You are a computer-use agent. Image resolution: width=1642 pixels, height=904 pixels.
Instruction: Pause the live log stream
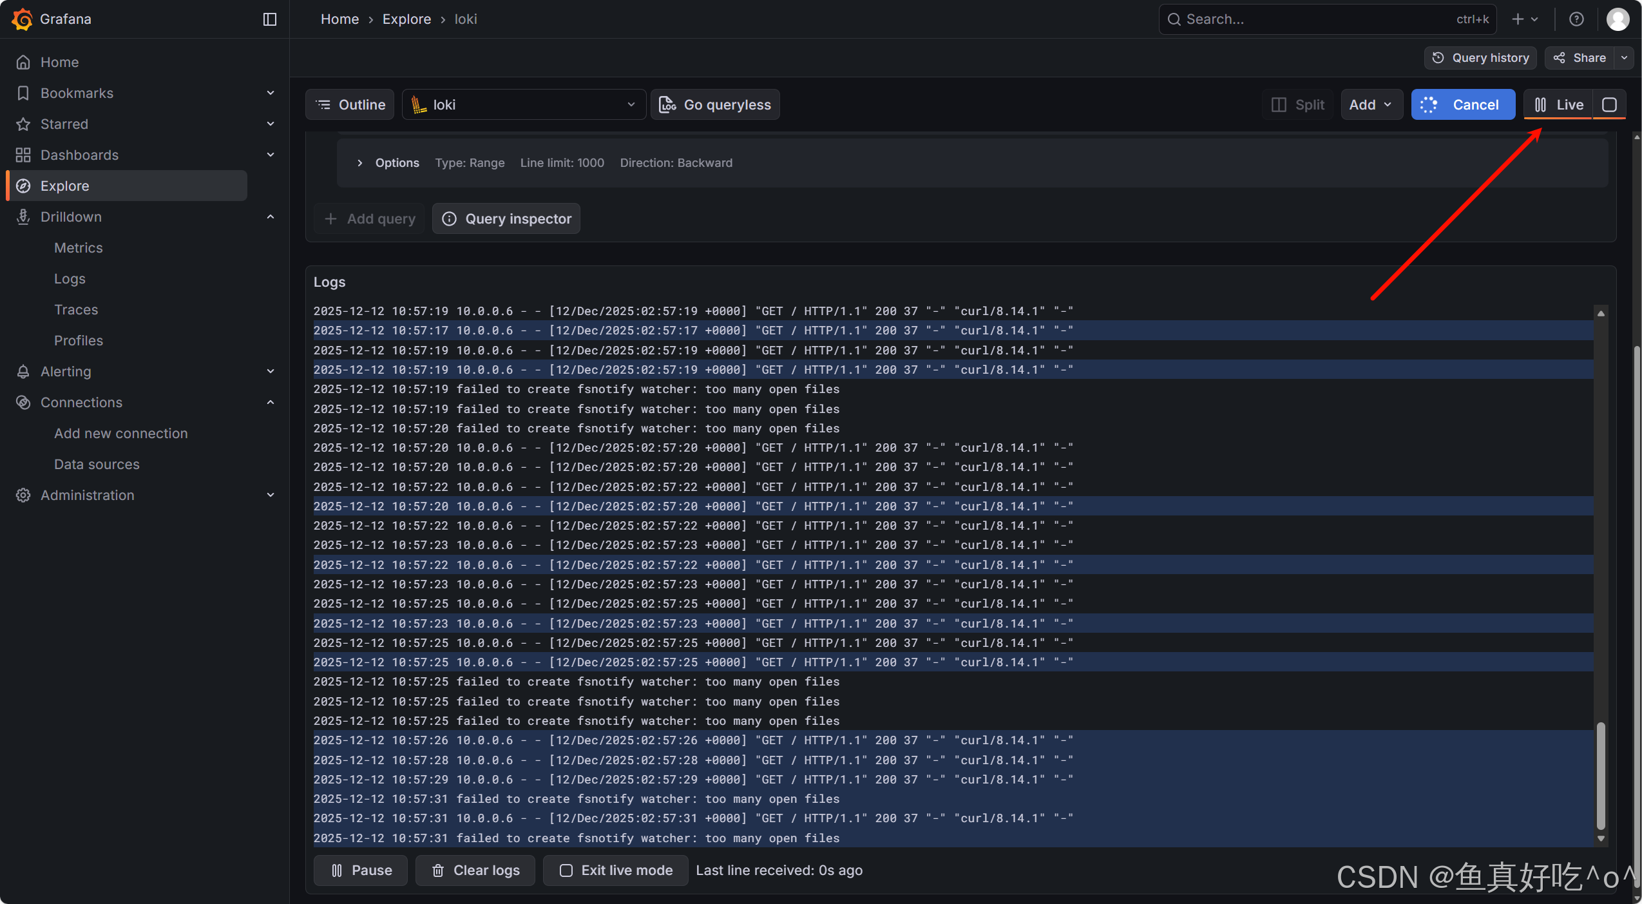click(x=361, y=870)
